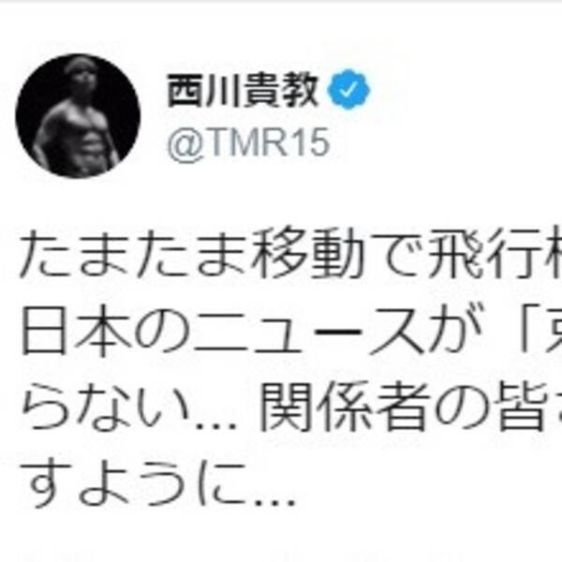Click the last tweet line すように
The width and height of the screenshot is (562, 562).
(x=158, y=482)
